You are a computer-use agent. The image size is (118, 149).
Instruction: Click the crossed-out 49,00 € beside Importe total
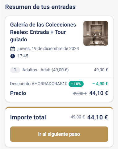[78, 117]
